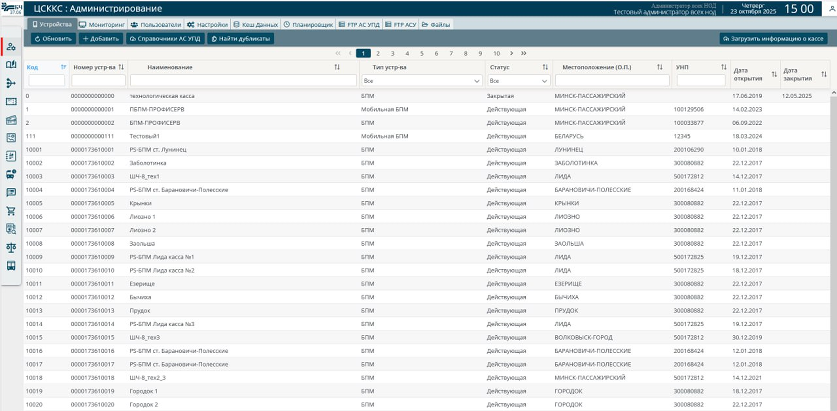Open the shopping cart sidebar icon

coord(11,211)
